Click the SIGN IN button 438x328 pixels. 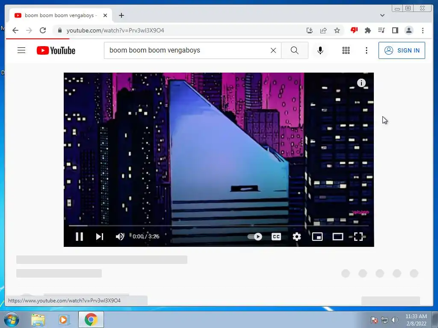tap(402, 50)
